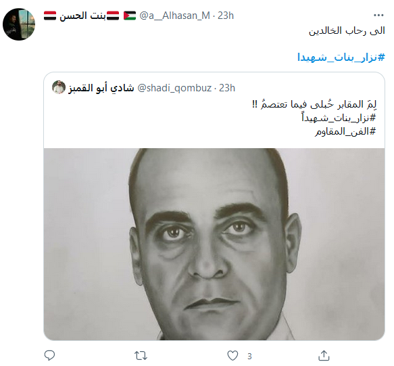The image size is (394, 366).
Task: Open the 23h timestamp of main tweet
Action: tap(226, 16)
